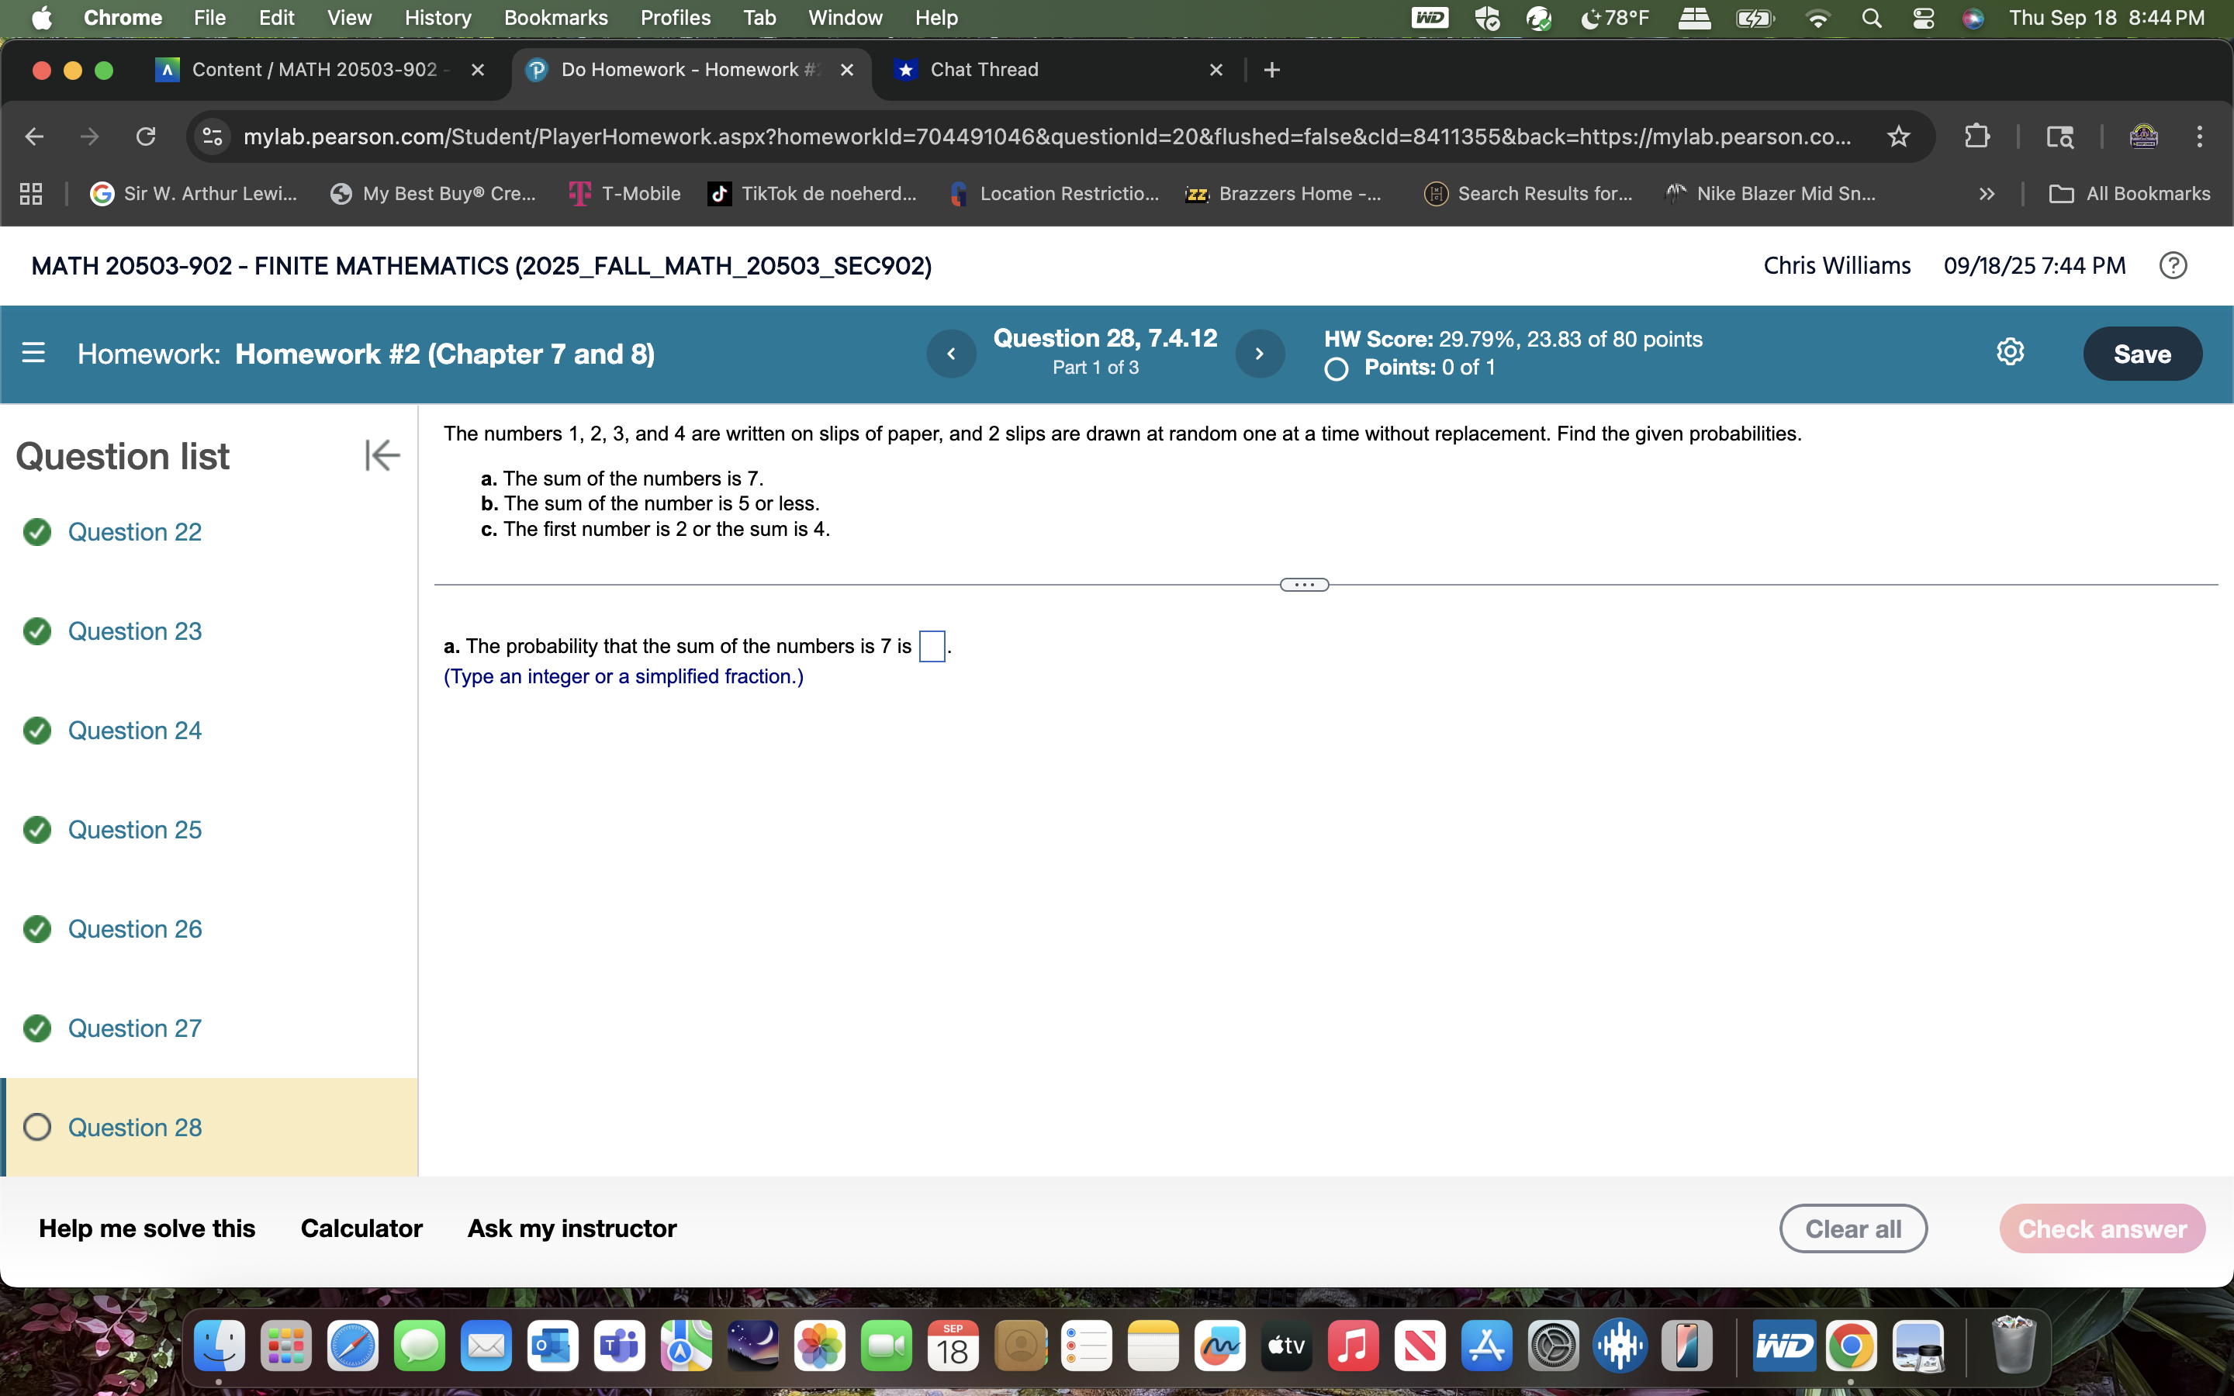Click the green checkmark beside Question 22
Screen dimensions: 2234x1396
(37, 531)
